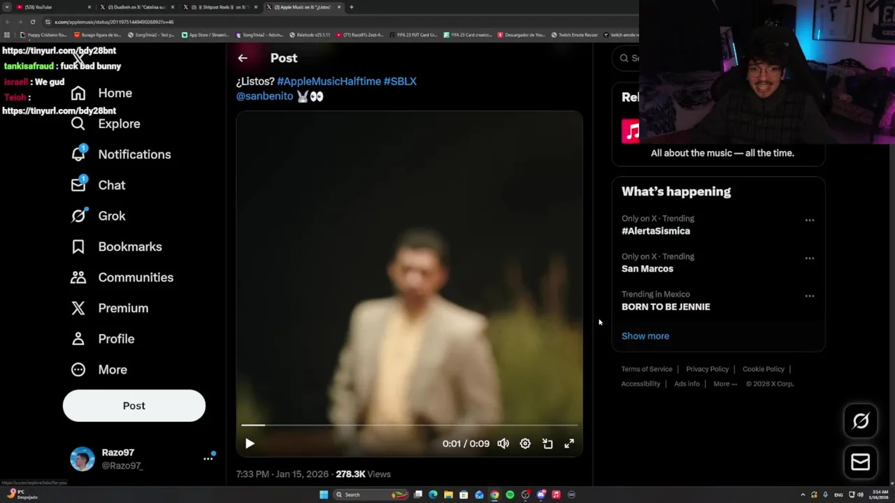Switch to the Shitpost Reels tab
The image size is (895, 503).
pos(220,7)
